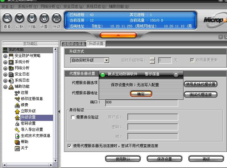Open 安全(E) menu
The height and width of the screenshot is (168, 227).
[x=8, y=6]
